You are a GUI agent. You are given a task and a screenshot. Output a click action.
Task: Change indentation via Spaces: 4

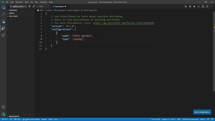point(165,119)
